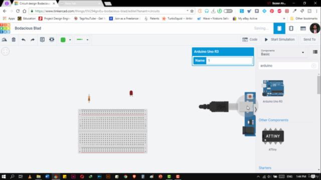The height and width of the screenshot is (180, 321).
Task: Click the Send To button
Action: (x=309, y=39)
